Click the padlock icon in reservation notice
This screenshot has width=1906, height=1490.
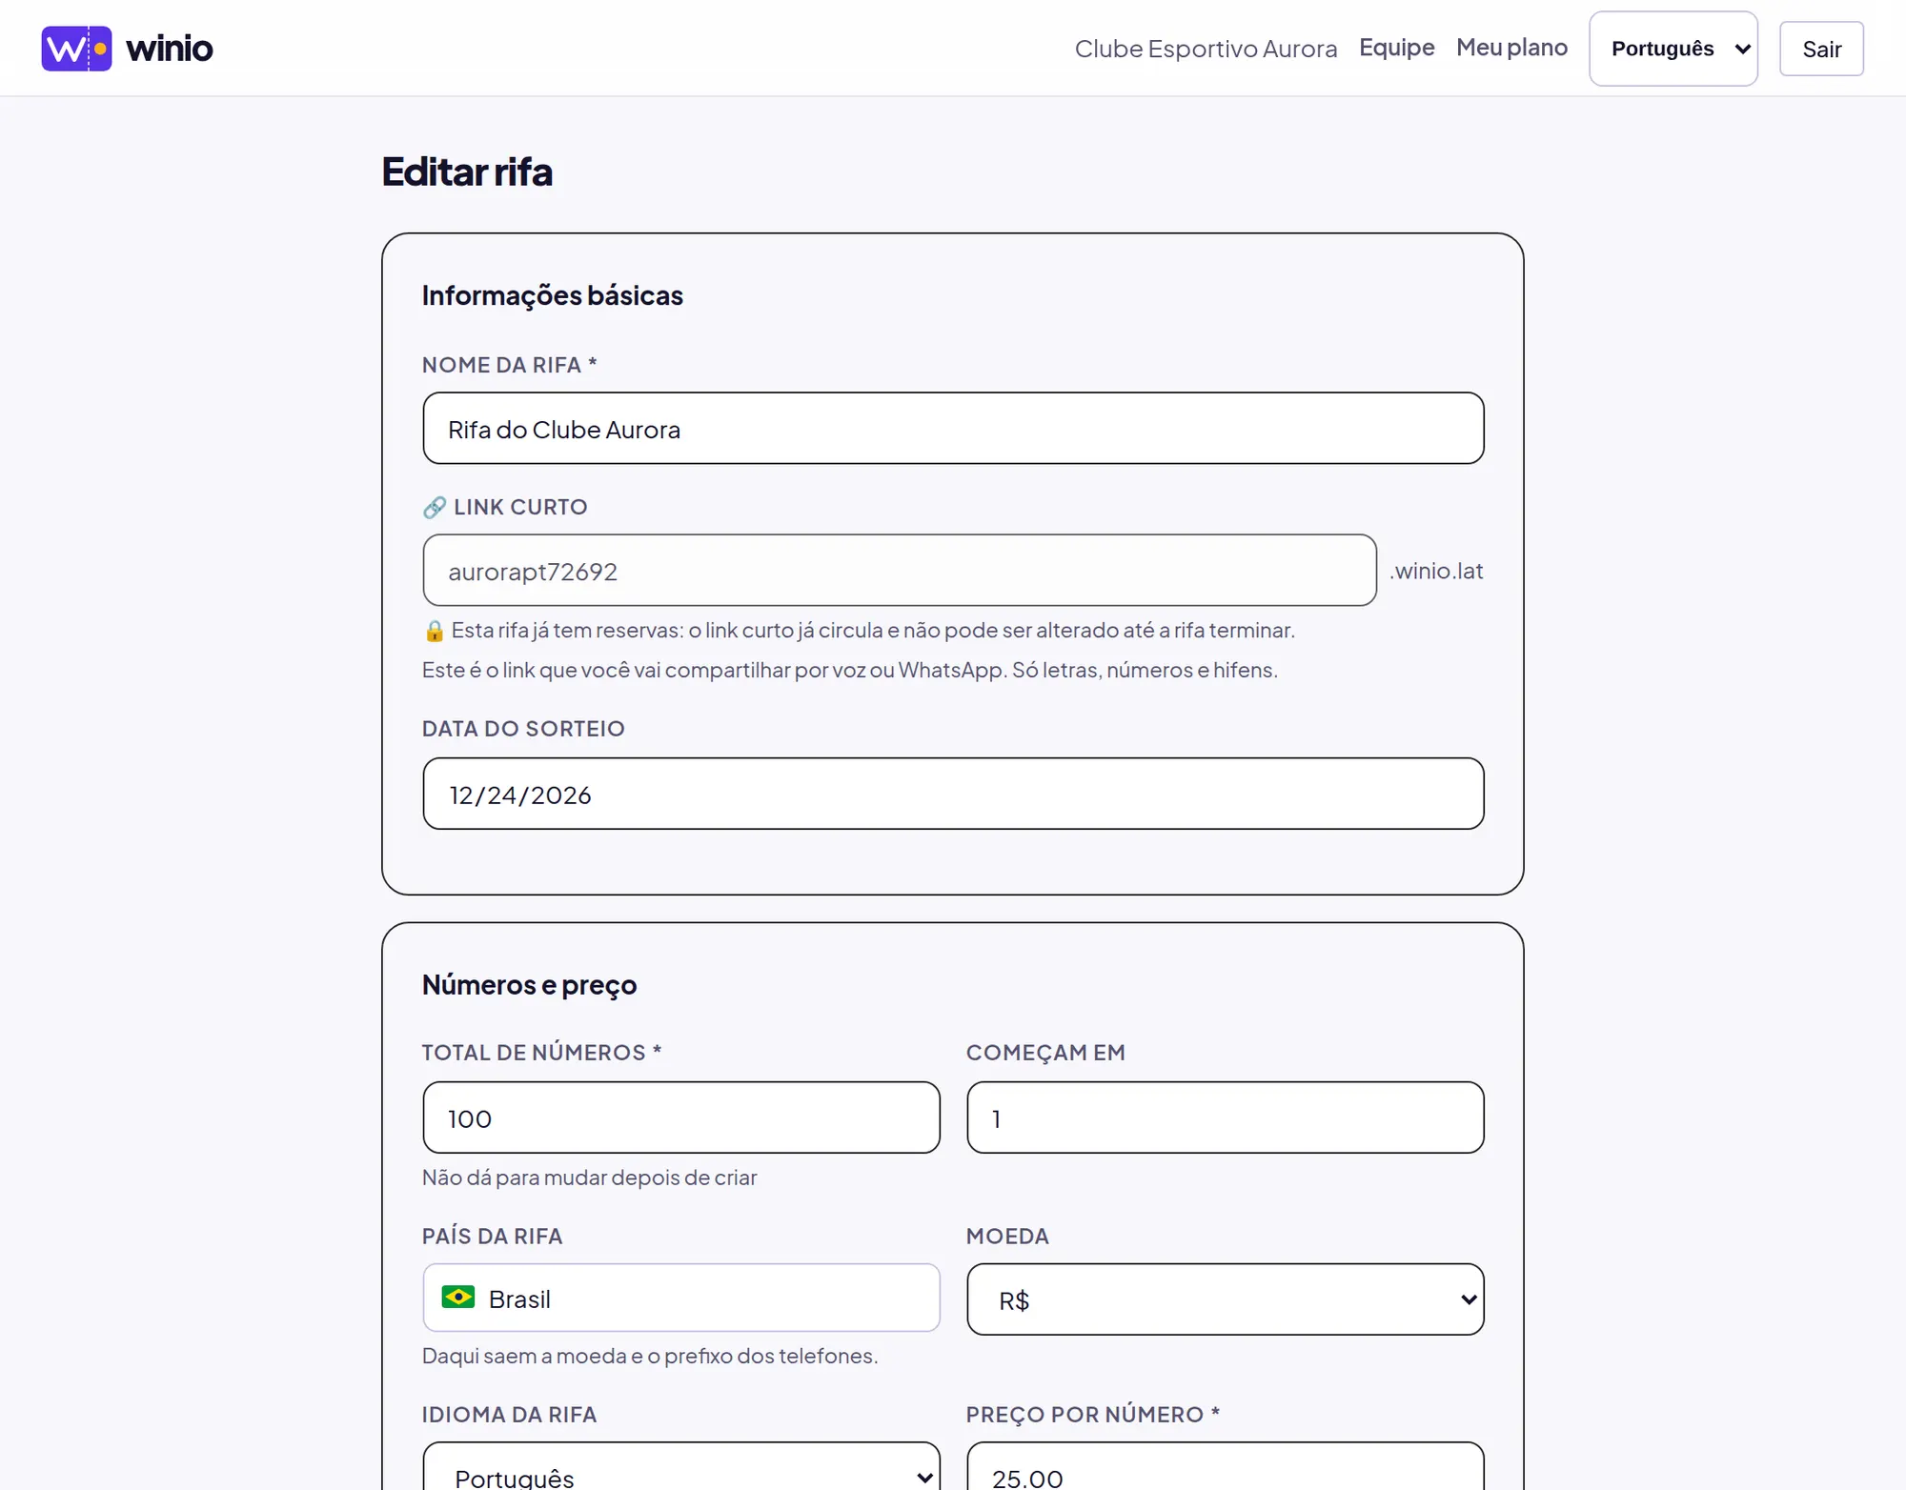(435, 631)
